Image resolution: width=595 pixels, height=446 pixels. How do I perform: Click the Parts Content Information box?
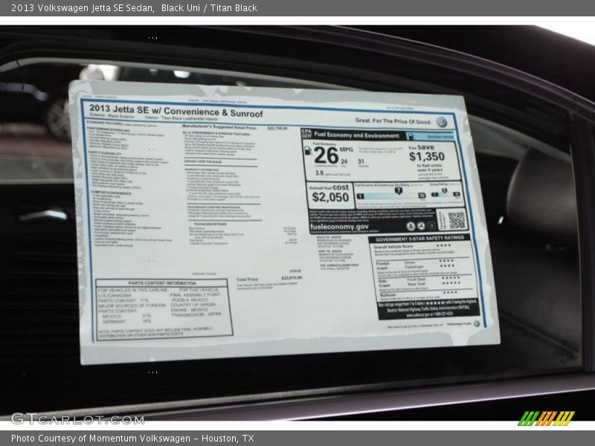162,308
